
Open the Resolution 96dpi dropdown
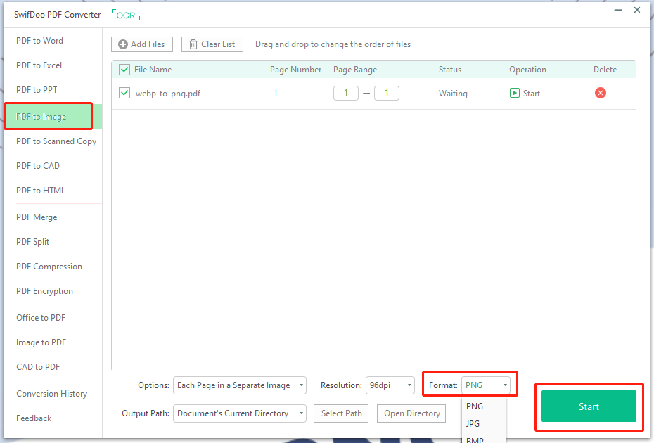(390, 385)
